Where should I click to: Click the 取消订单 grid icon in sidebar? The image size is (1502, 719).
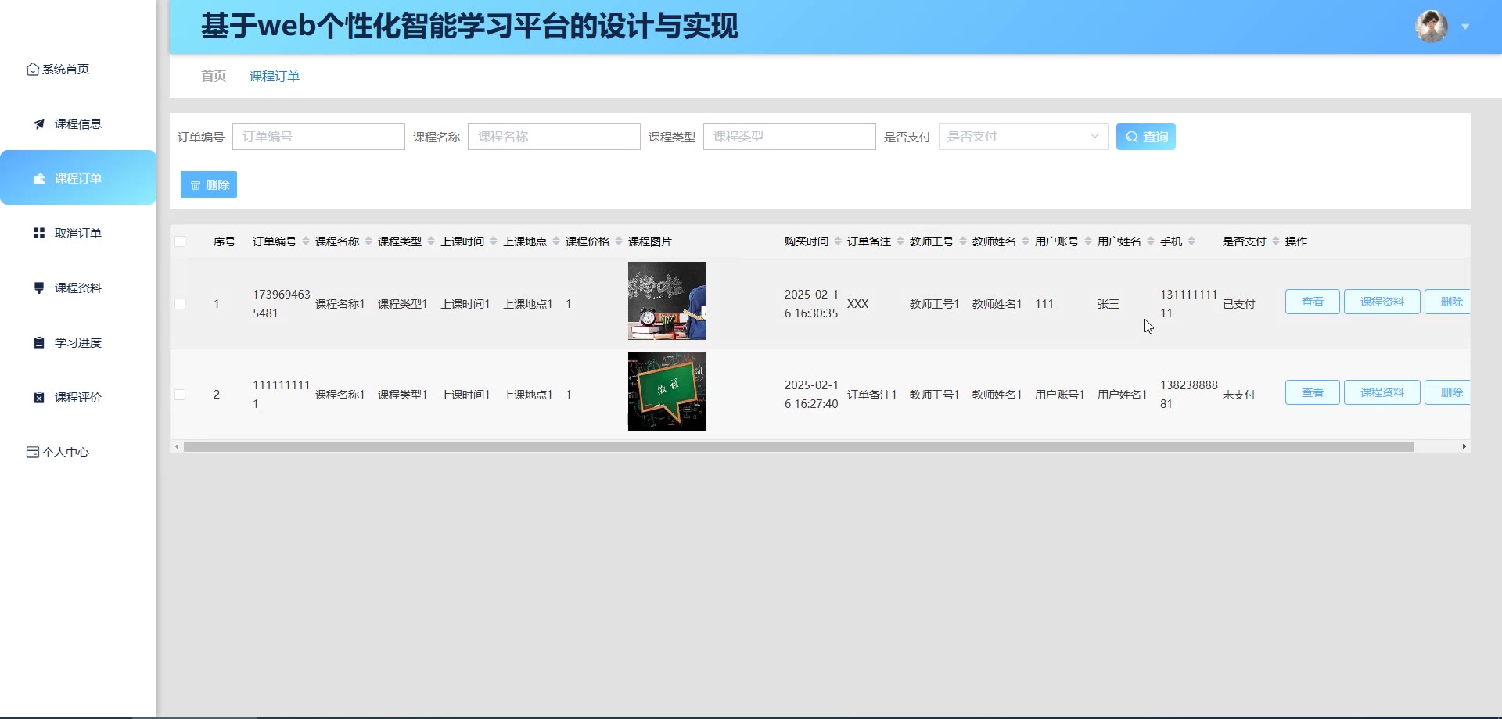click(x=39, y=234)
